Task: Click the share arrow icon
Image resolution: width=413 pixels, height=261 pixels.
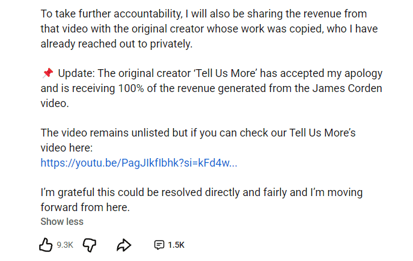Action: coord(124,245)
